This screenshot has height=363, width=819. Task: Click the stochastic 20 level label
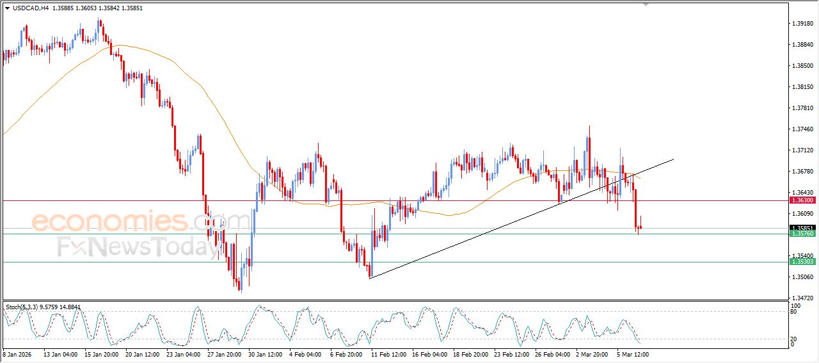point(792,339)
